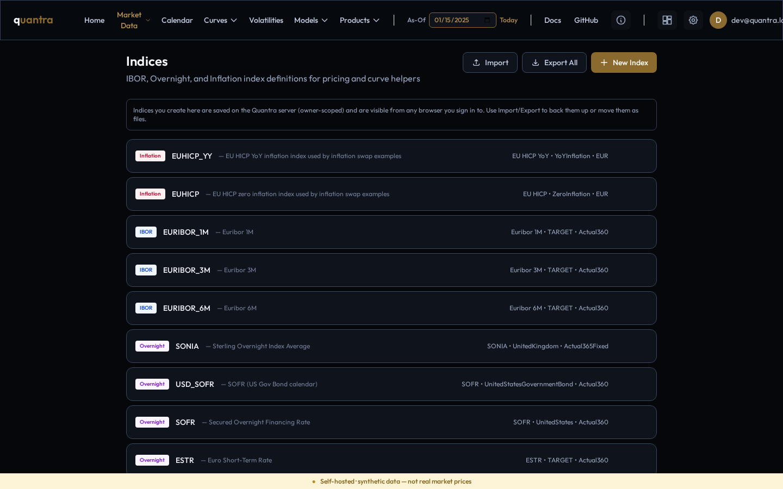The height and width of the screenshot is (489, 783).
Task: Click the Export All button
Action: 554,62
